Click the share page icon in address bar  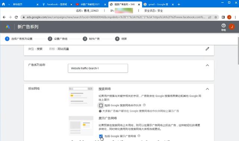210,17
